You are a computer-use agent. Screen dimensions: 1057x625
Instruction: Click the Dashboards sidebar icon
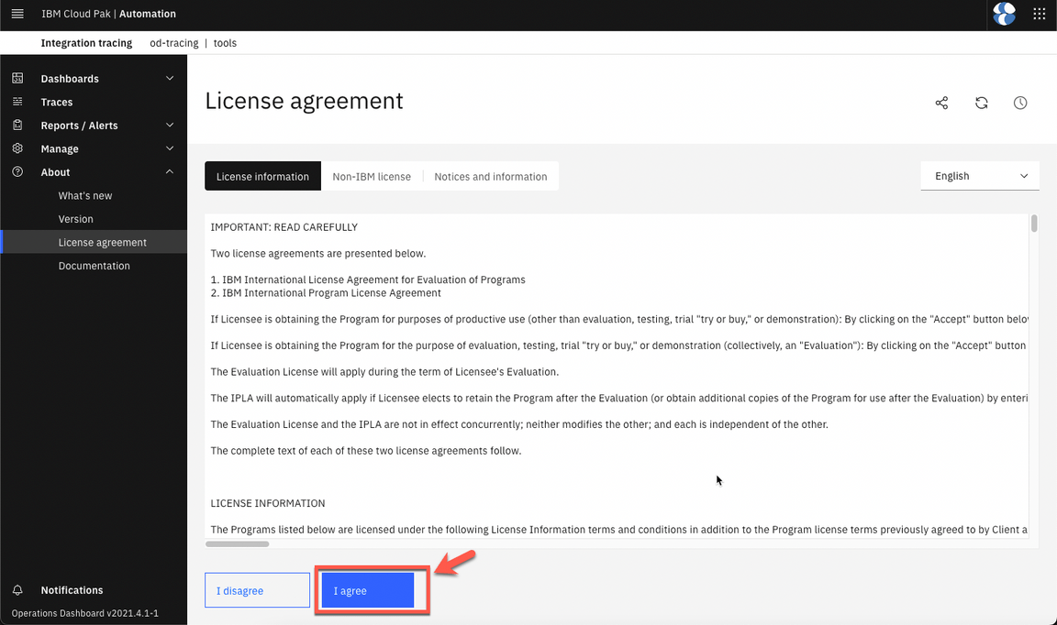[x=17, y=79]
